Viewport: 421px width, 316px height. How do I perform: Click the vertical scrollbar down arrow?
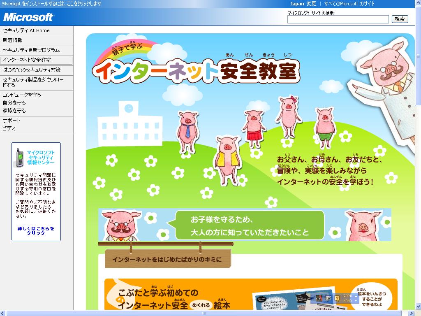pos(418,306)
